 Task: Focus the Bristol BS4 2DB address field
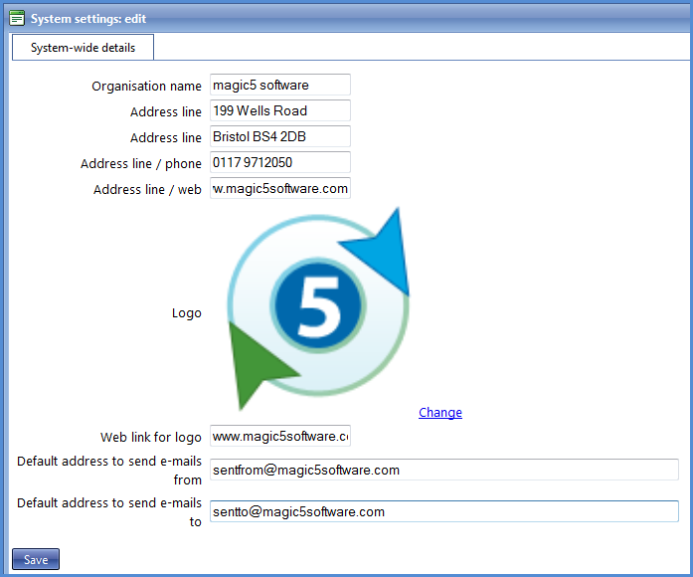(x=280, y=136)
